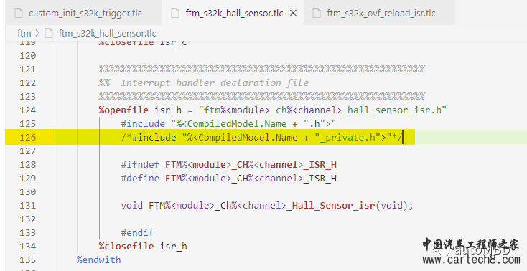This screenshot has height=271, width=527.
Task: Select the ftm folder in breadcrumb
Action: 24,33
